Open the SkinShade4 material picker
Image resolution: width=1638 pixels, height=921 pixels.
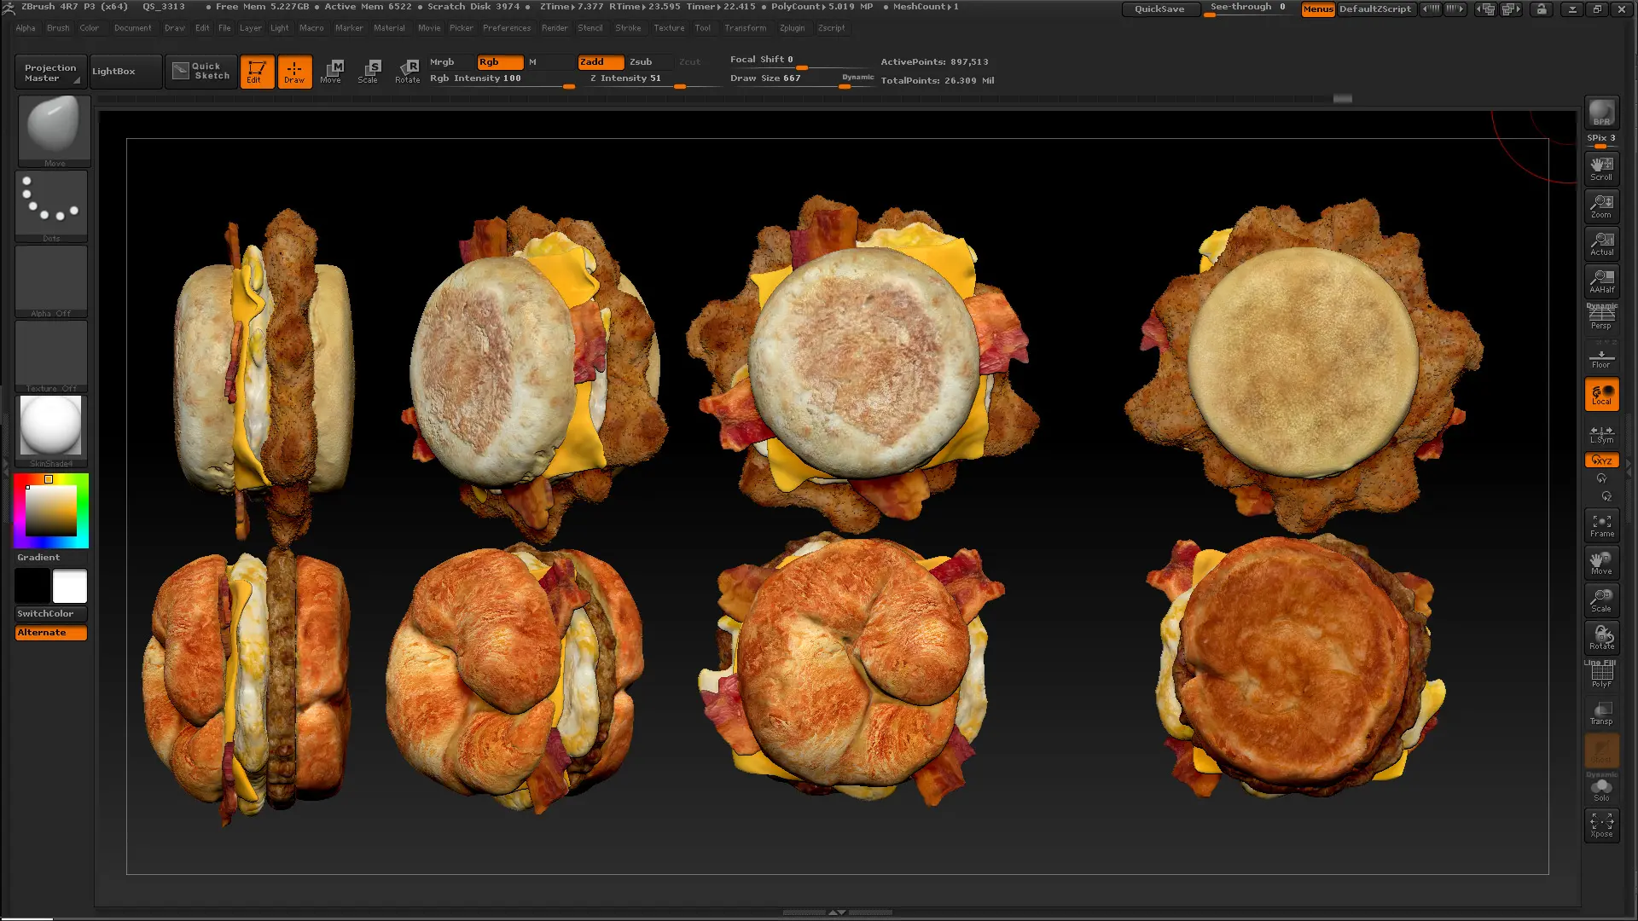click(51, 431)
